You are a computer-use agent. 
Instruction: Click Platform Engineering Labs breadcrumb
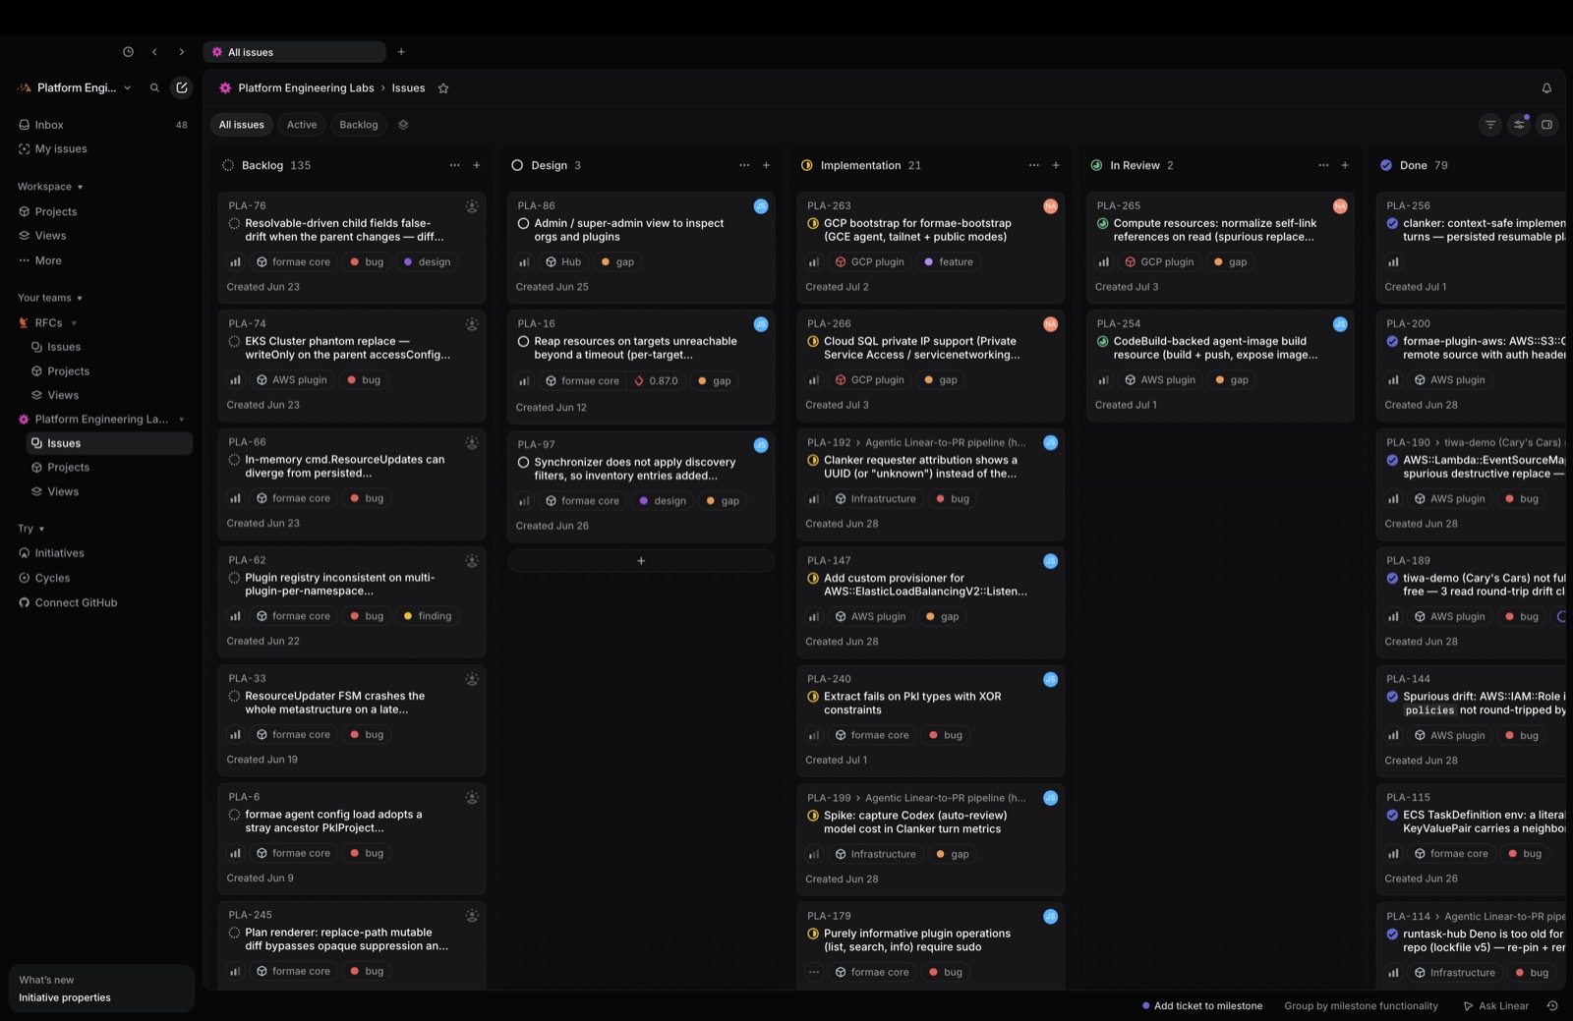(x=306, y=88)
